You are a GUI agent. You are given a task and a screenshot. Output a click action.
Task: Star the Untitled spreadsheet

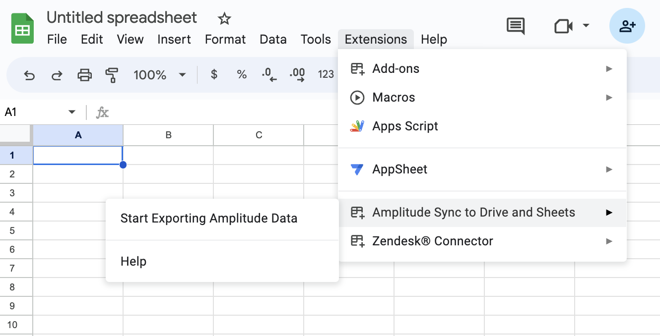(x=224, y=19)
